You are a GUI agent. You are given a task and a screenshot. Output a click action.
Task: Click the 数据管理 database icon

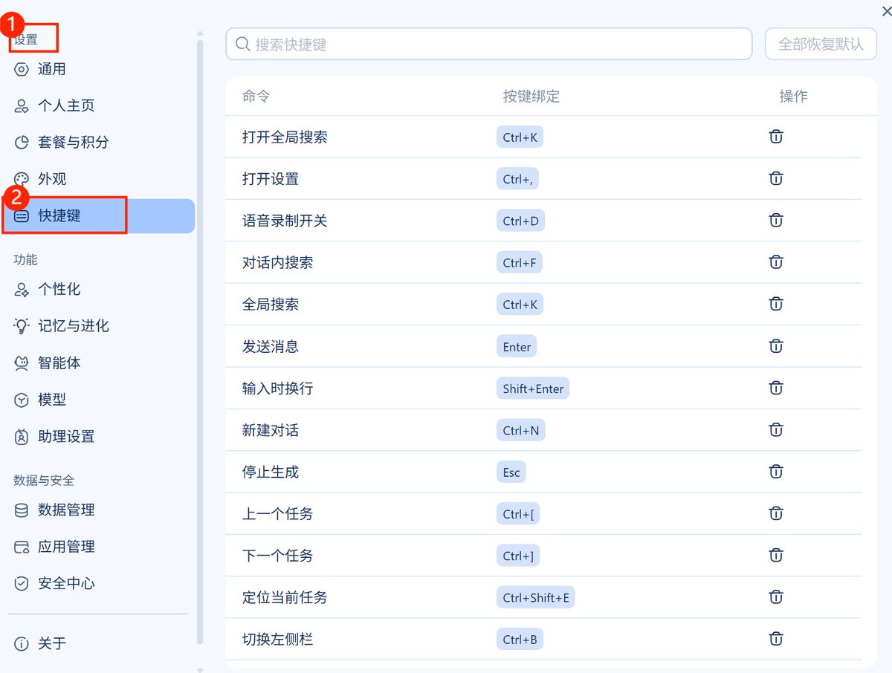[x=22, y=510]
